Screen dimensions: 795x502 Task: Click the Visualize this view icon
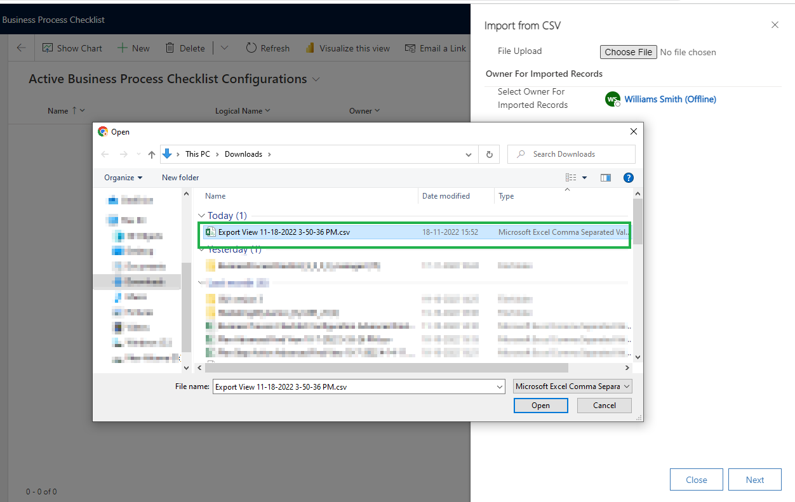coord(310,48)
